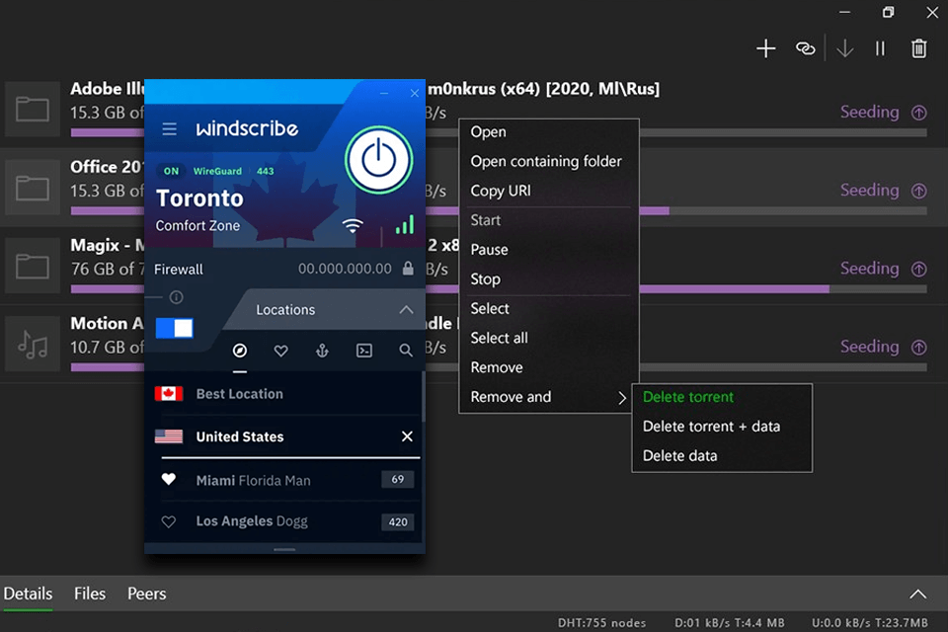This screenshot has width=948, height=632.
Task: Click Windscribe locations list scrollbar
Action: tap(423, 397)
